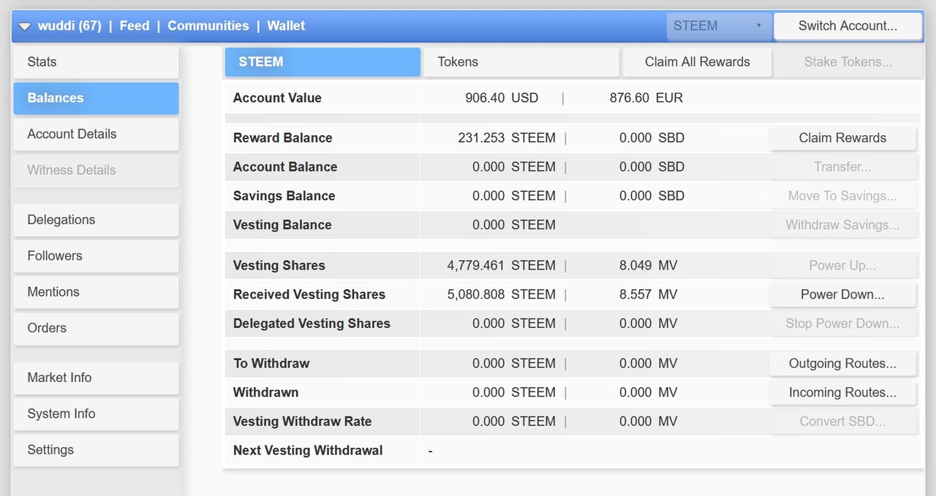Click Stop Power Down button
Viewport: 936px width, 496px height.
(x=842, y=324)
